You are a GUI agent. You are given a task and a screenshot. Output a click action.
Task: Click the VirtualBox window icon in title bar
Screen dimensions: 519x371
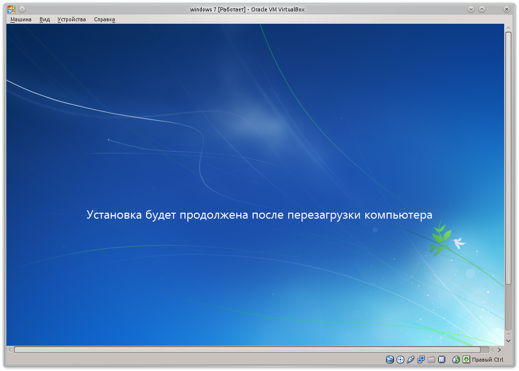point(11,8)
